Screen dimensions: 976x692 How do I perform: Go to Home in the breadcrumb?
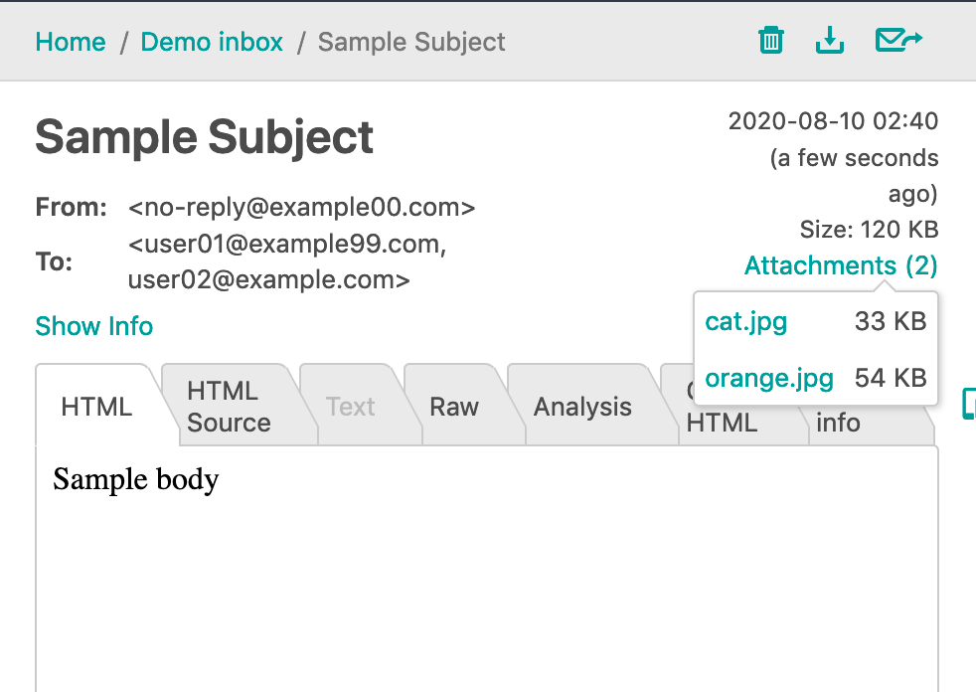[x=71, y=42]
